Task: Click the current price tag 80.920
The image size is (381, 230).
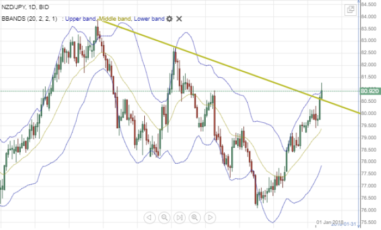Action: coord(370,91)
